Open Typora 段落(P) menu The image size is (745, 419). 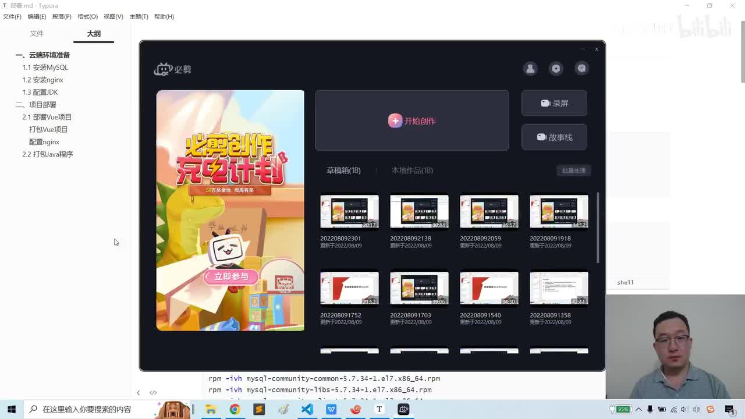coord(62,16)
